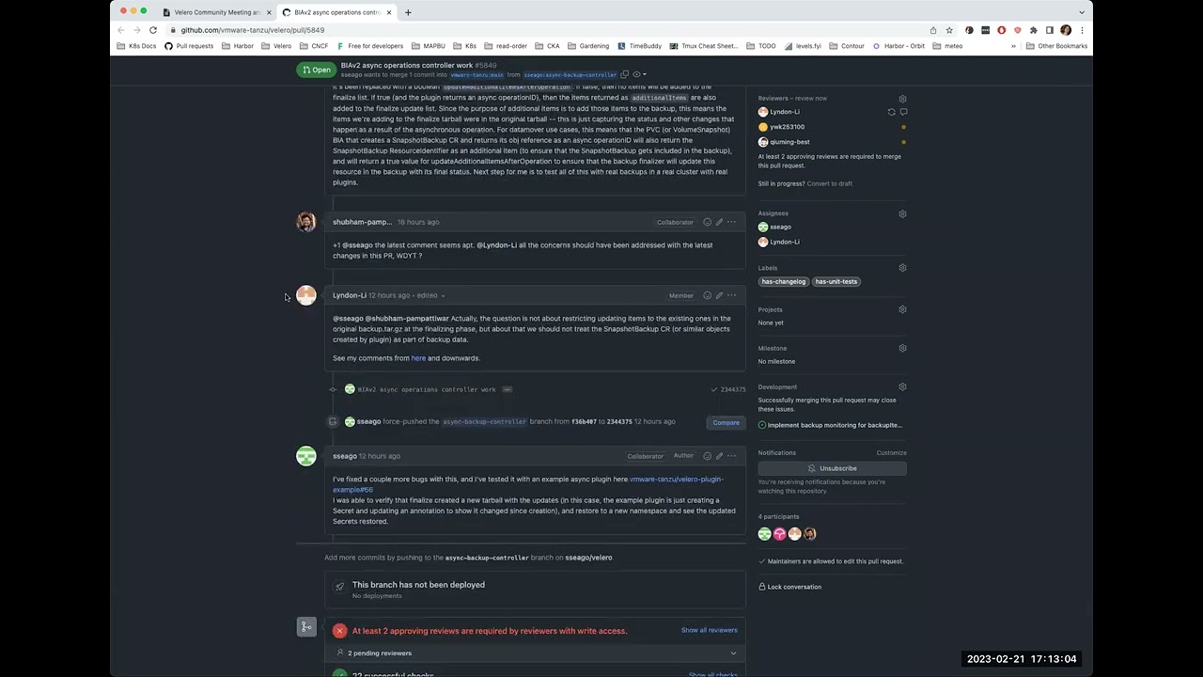Edit Lyndon-Li's comment with pencil icon
This screenshot has height=677, width=1203.
[719, 295]
